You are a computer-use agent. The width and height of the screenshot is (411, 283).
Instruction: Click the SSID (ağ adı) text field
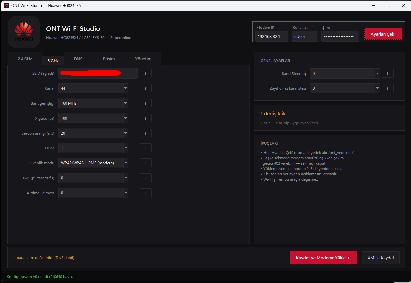[98, 73]
